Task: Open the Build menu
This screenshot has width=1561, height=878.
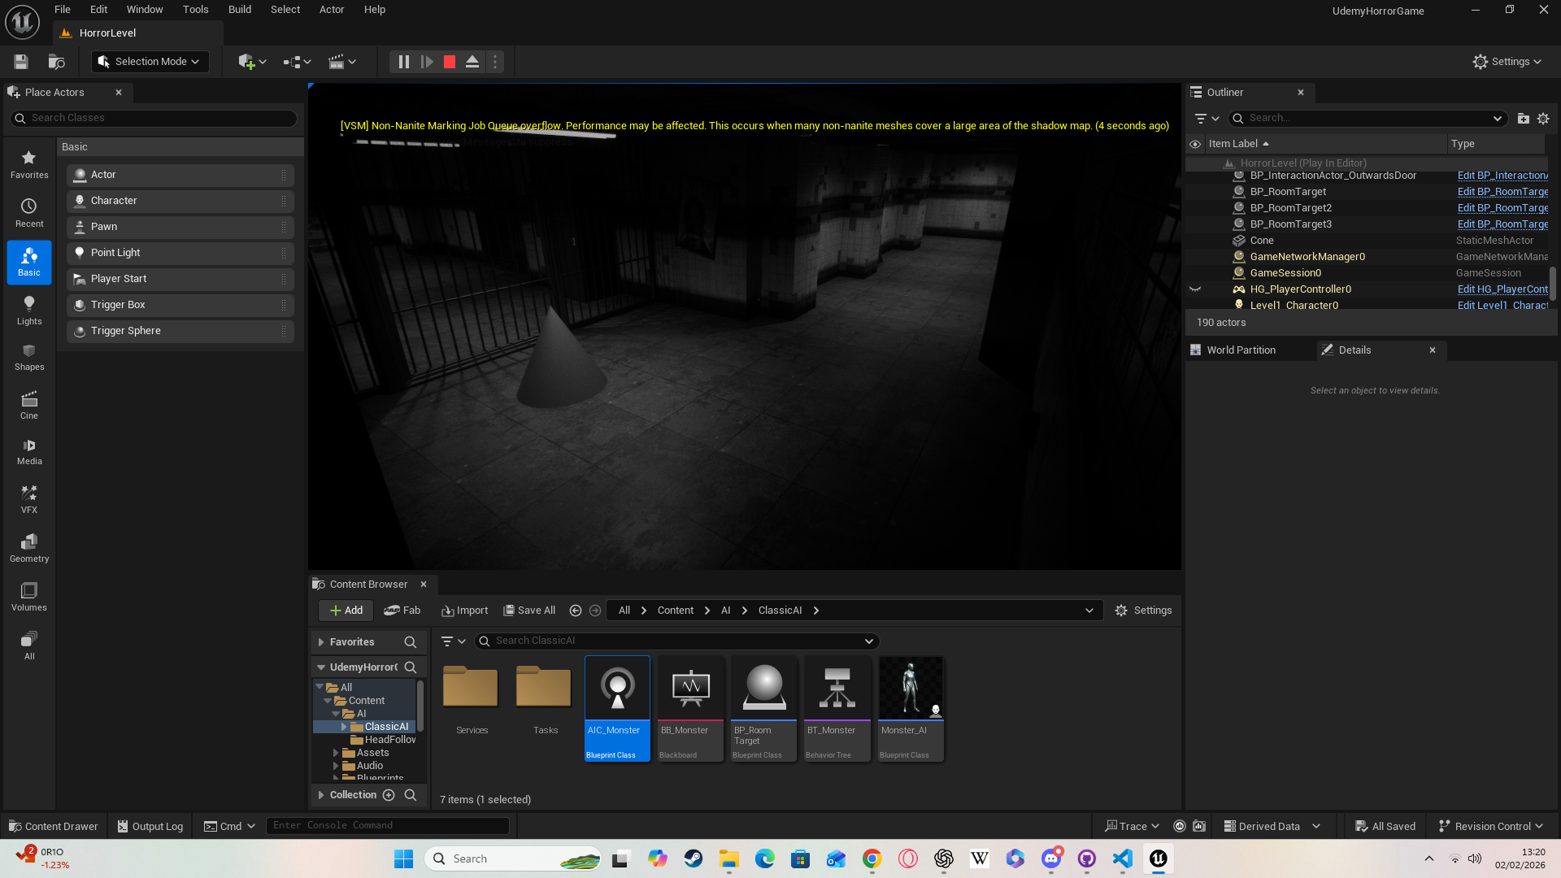Action: pos(239,9)
